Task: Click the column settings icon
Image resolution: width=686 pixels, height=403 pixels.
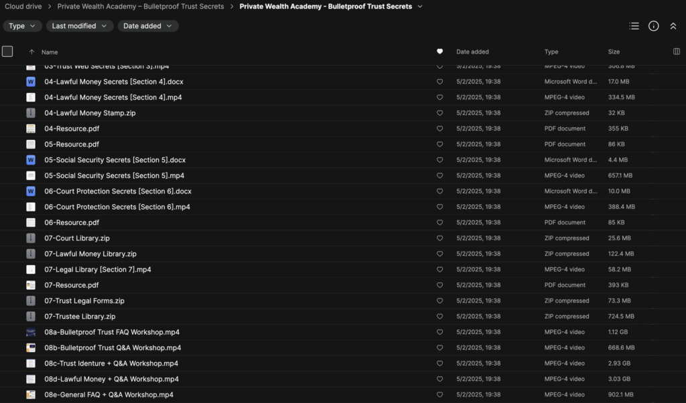Action: pos(676,52)
